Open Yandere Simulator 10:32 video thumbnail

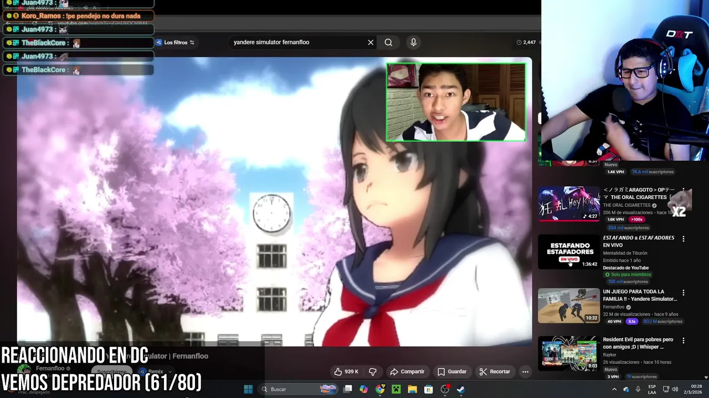tap(569, 305)
